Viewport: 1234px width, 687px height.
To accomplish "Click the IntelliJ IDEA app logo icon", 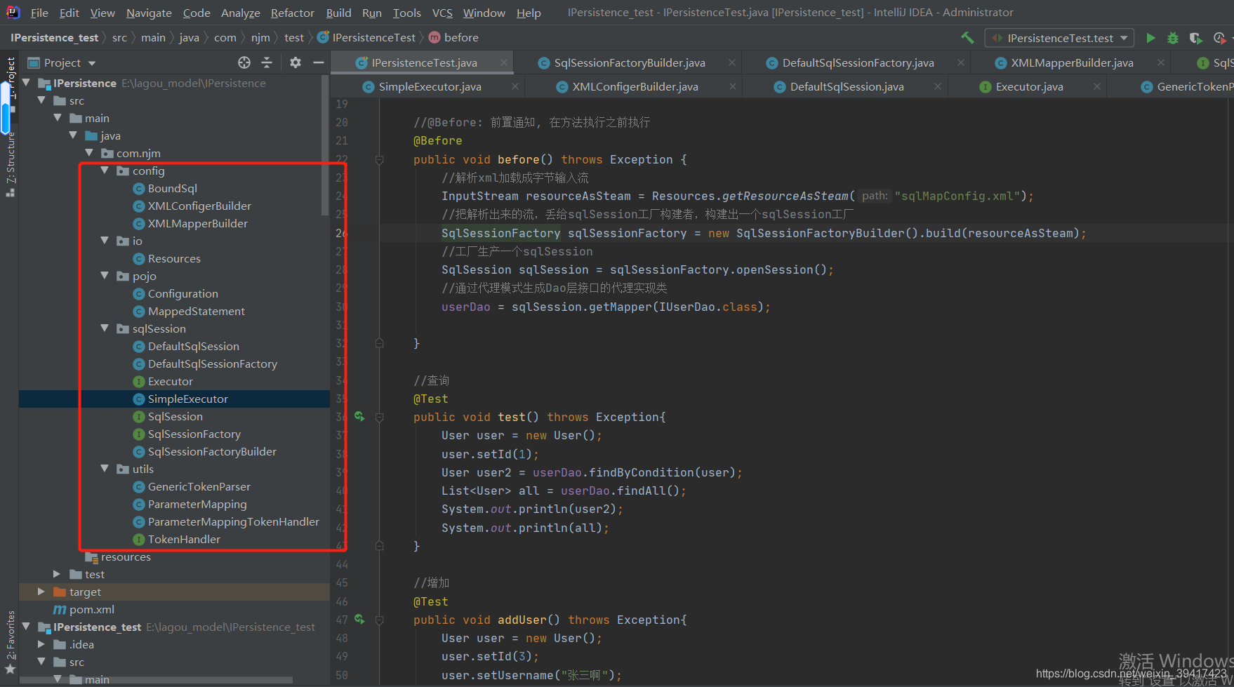I will (13, 12).
